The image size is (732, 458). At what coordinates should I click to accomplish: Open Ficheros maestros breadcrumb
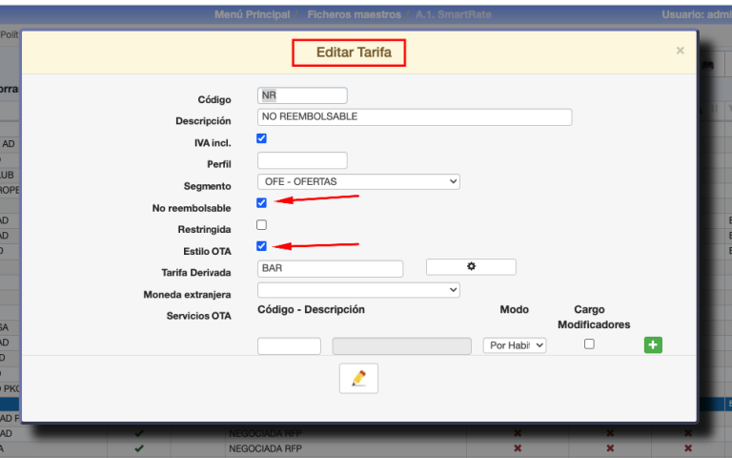tap(353, 14)
